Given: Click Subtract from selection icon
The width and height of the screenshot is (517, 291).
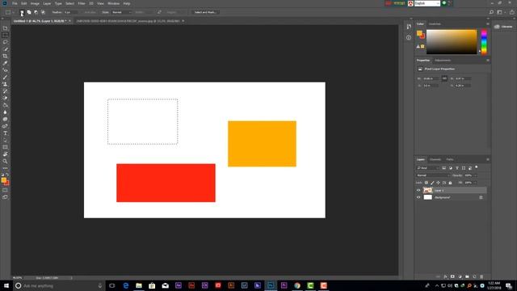Looking at the screenshot, I should (36, 12).
